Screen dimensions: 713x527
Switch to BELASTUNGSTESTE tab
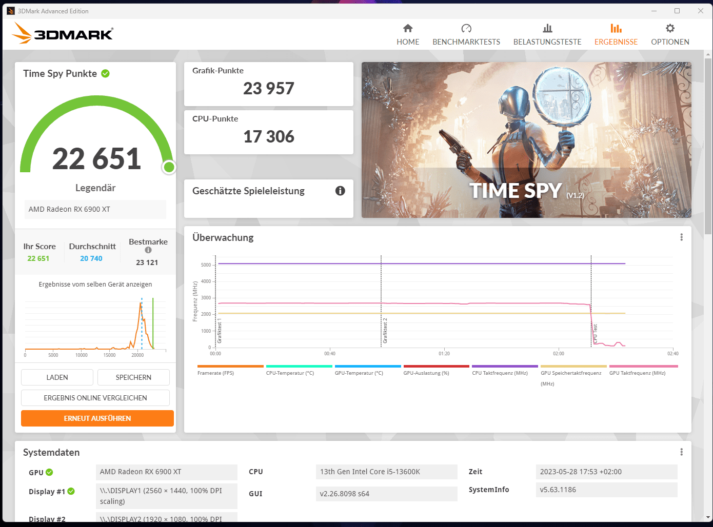547,35
